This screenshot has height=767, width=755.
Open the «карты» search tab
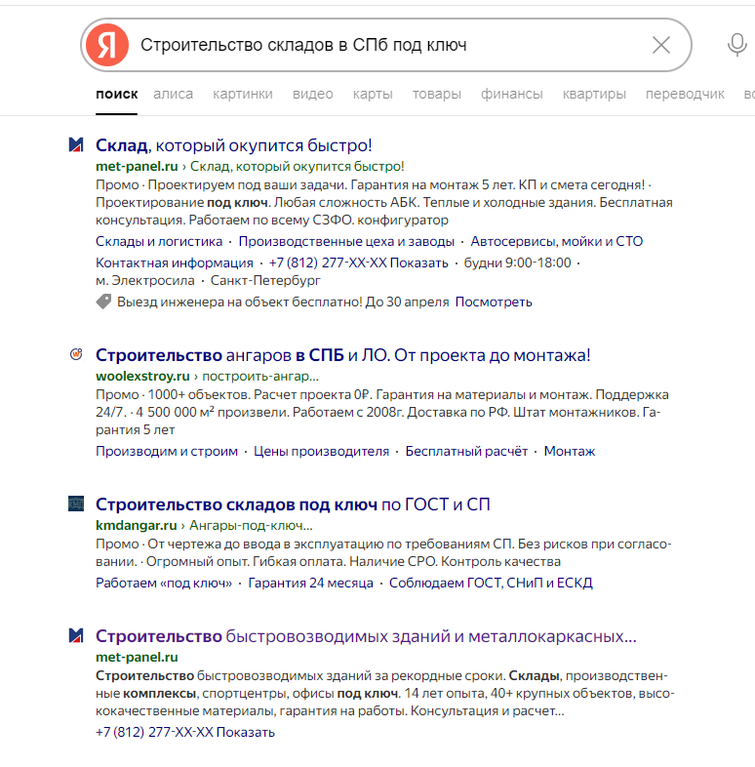click(373, 94)
